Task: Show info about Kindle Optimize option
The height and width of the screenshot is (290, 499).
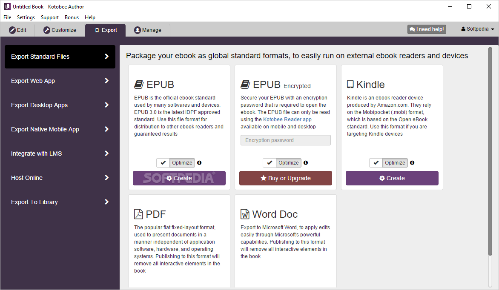Action: click(412, 163)
